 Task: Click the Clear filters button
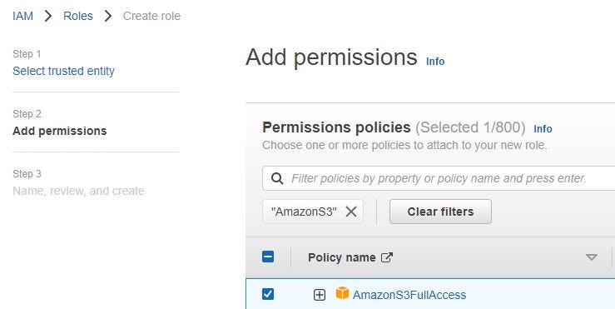pyautogui.click(x=440, y=212)
